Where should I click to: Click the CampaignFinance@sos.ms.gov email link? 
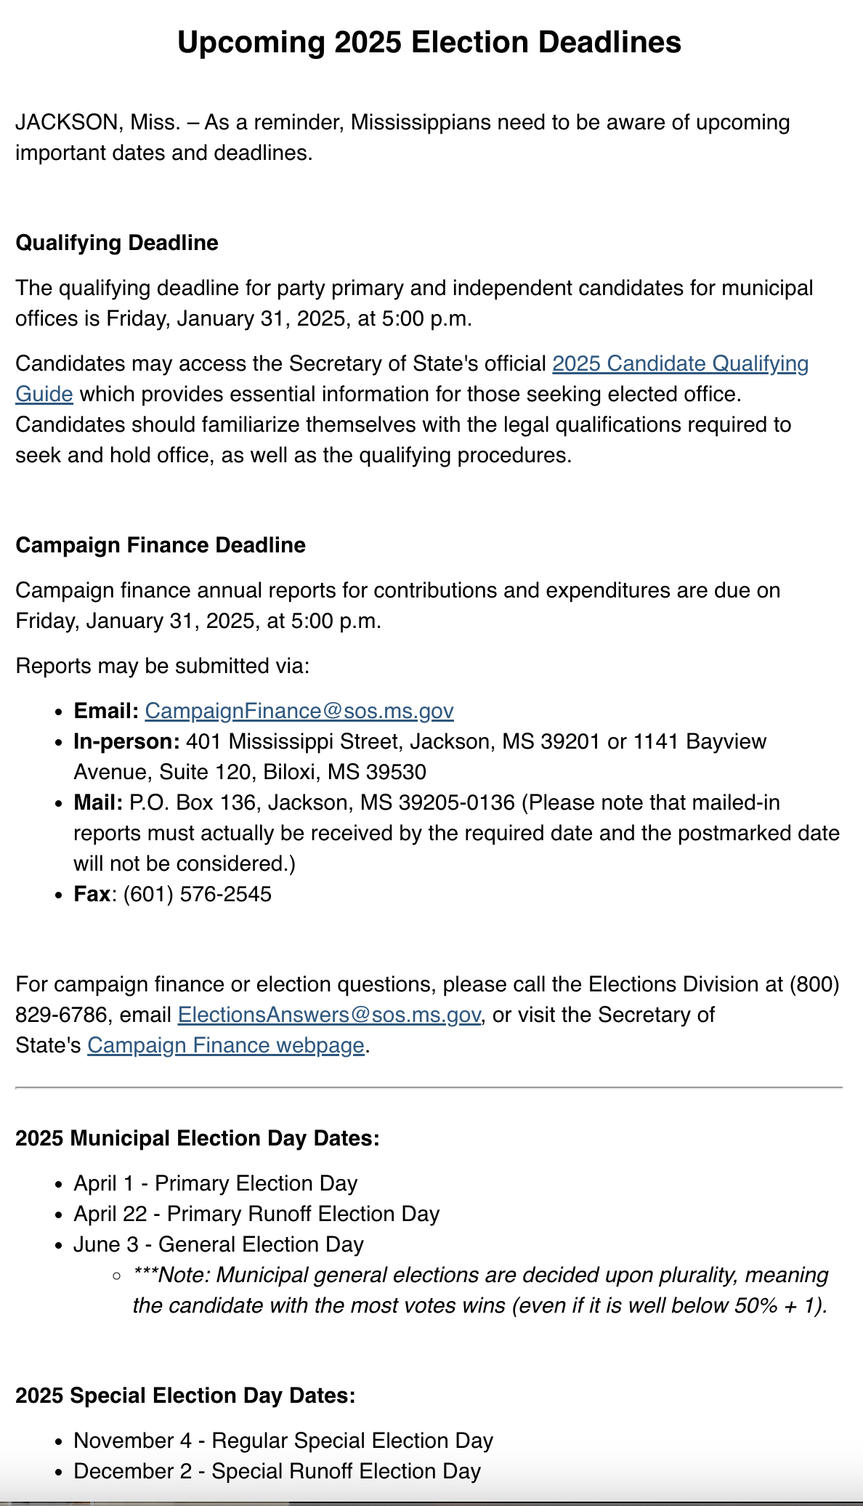point(299,711)
